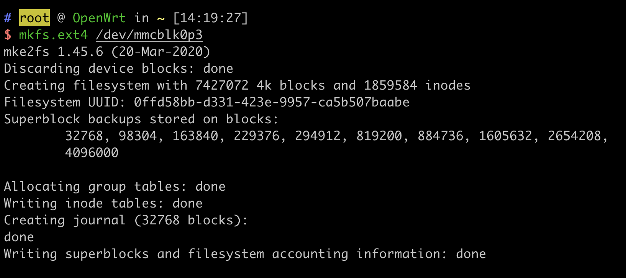Click 'Writing superblocks and filesystem accounting' line

[x=245, y=254]
